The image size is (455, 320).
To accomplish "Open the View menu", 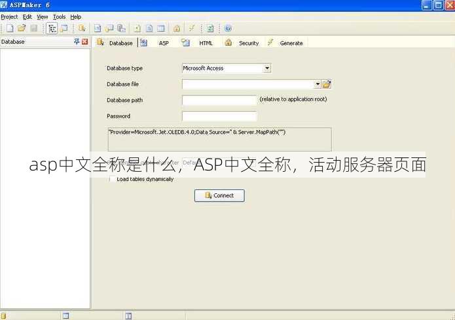I will point(43,17).
